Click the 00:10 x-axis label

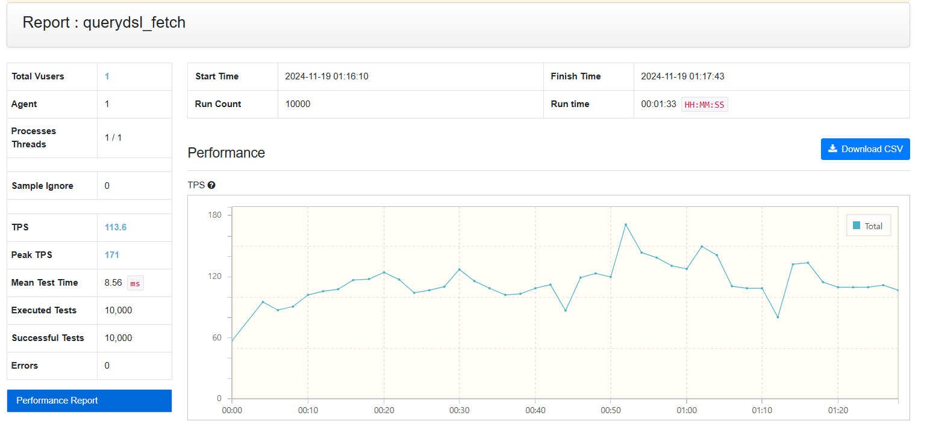308,410
